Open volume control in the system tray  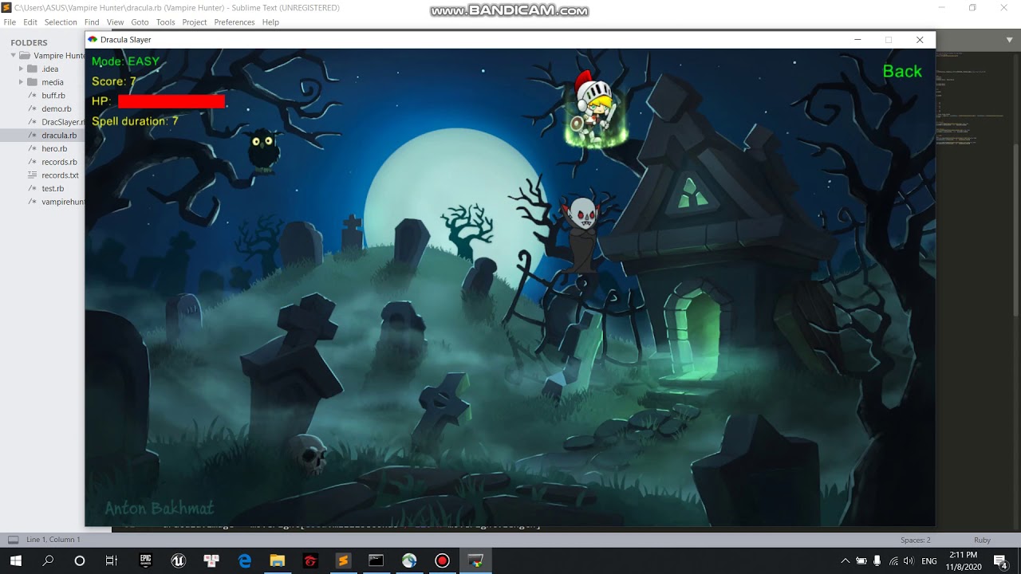click(x=909, y=561)
